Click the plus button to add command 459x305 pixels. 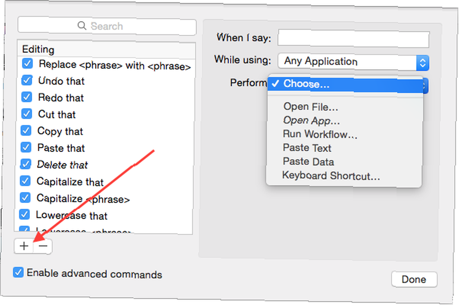coord(24,246)
